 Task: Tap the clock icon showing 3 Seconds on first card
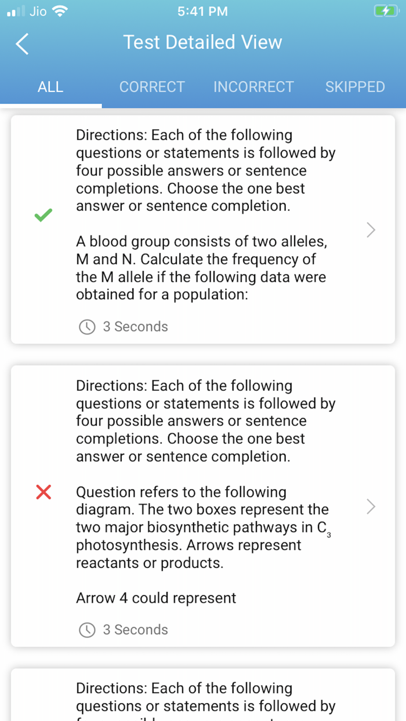point(87,327)
